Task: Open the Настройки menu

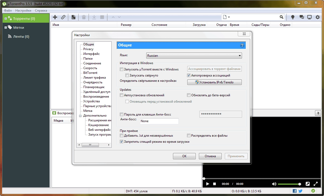Action: coord(23,11)
